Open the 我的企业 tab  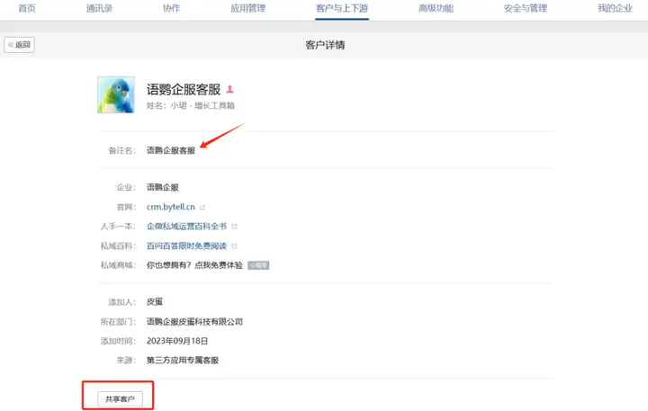615,8
